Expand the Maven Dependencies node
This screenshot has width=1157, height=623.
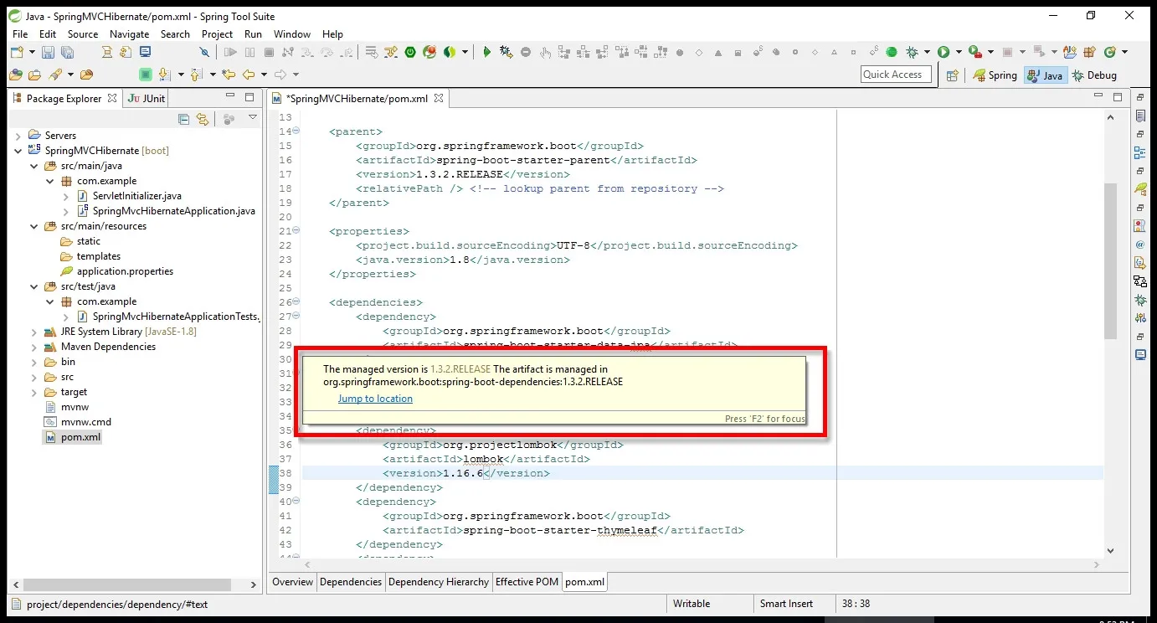coord(34,347)
